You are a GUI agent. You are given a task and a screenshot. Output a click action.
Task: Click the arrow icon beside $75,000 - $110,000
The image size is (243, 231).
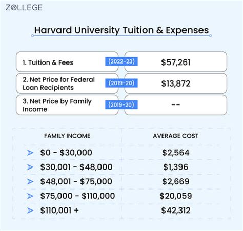(30, 196)
